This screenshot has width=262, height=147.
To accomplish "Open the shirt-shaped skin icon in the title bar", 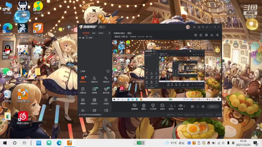I will [x=203, y=27].
